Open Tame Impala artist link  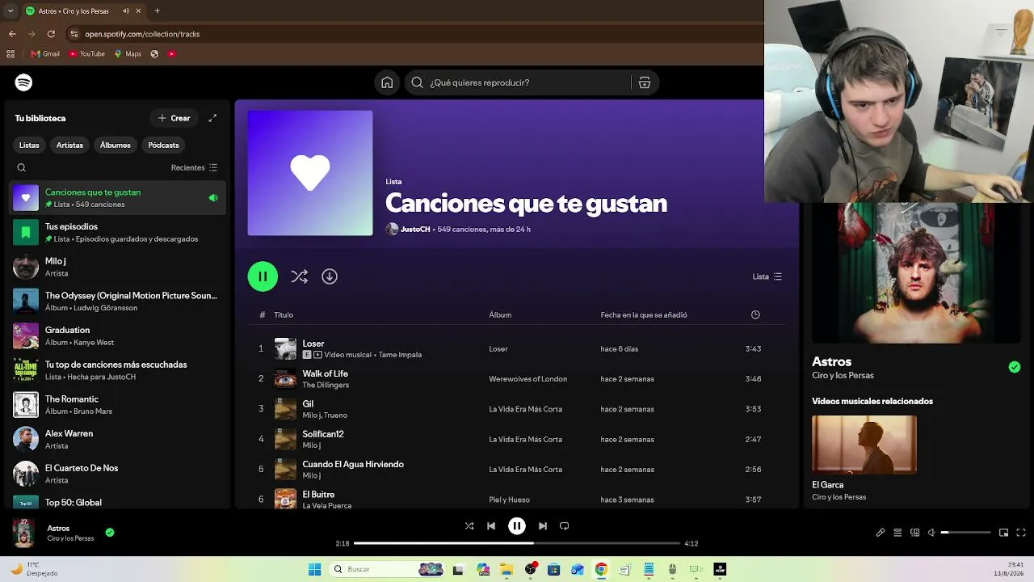pos(400,355)
